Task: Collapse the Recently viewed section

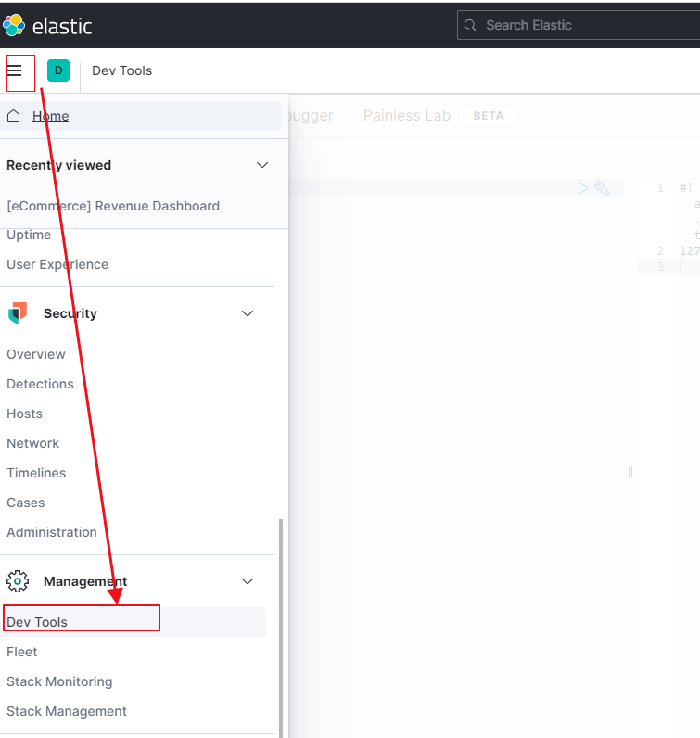Action: point(262,165)
